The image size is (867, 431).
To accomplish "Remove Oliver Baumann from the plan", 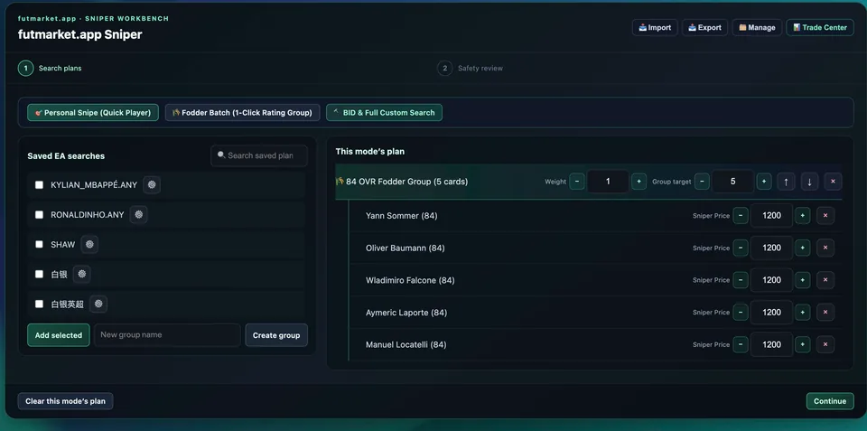I will 825,248.
